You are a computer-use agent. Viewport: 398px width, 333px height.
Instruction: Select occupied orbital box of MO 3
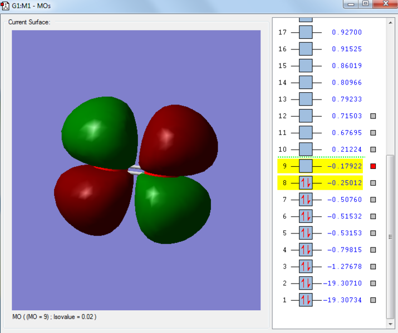tap(306, 266)
